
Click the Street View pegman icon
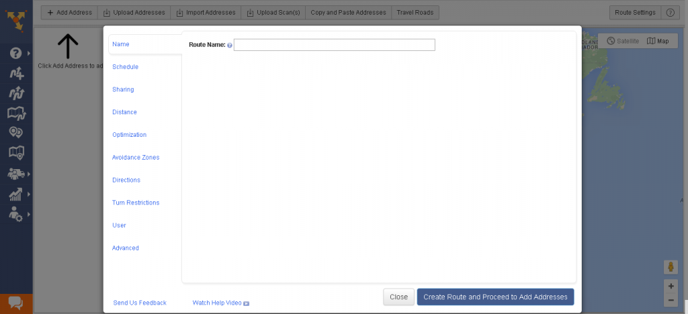pos(670,266)
